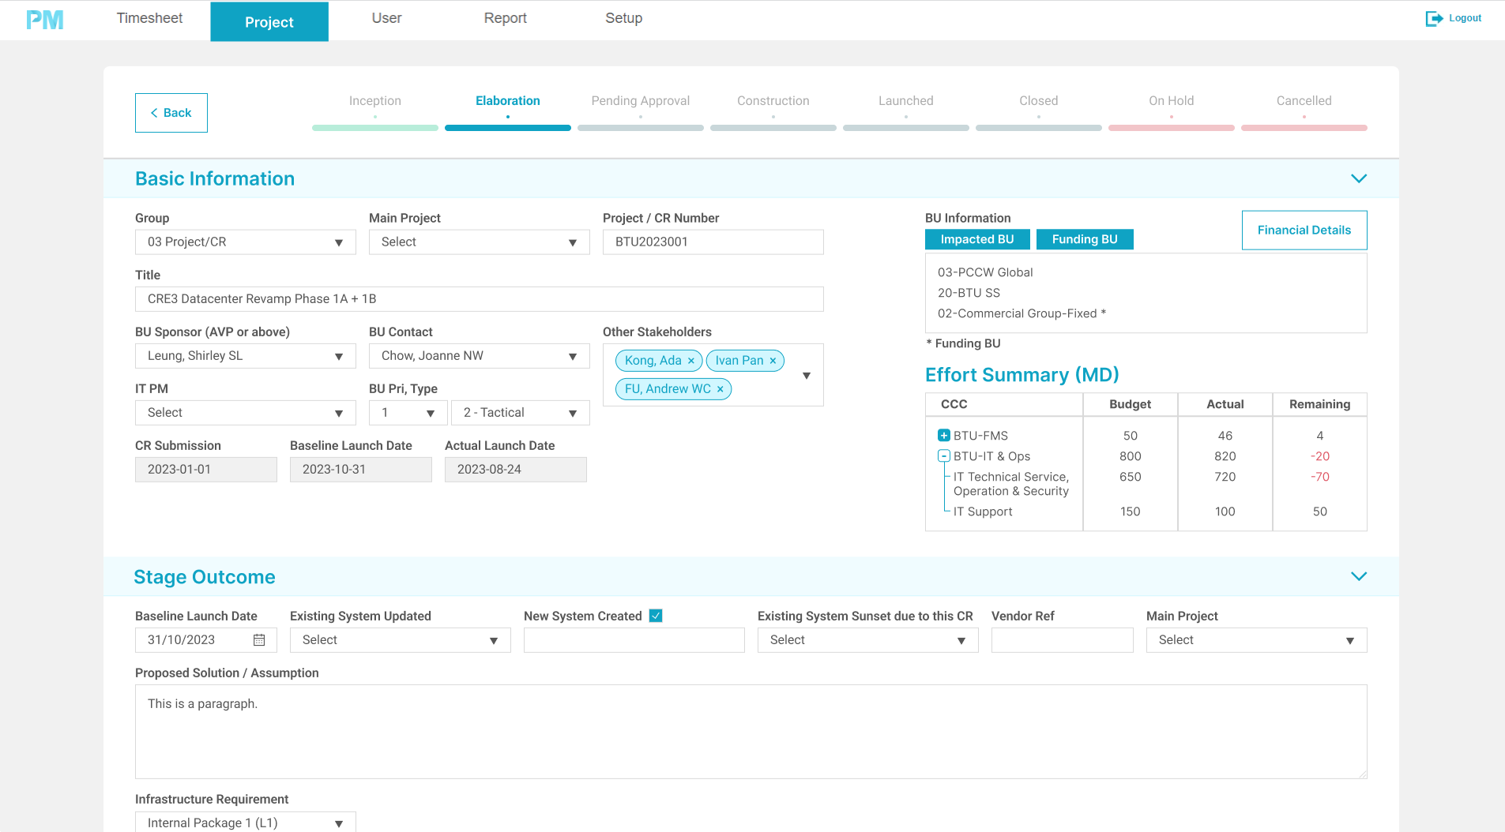Open the BU Sponsor dropdown
Screen dimensions: 1505x832
point(245,356)
